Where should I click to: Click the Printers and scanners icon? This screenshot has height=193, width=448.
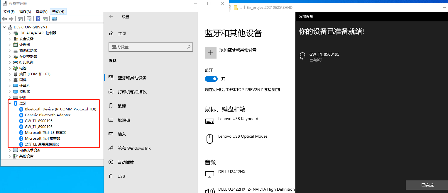tap(111, 92)
